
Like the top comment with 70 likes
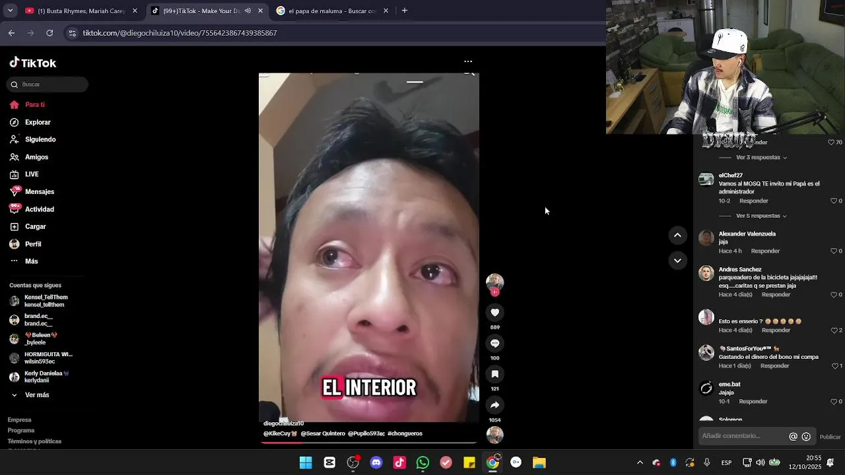(831, 142)
